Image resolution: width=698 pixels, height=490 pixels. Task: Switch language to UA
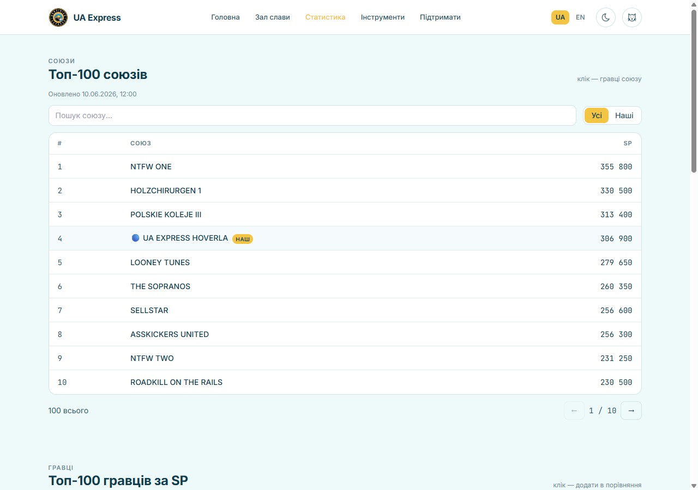tap(560, 17)
